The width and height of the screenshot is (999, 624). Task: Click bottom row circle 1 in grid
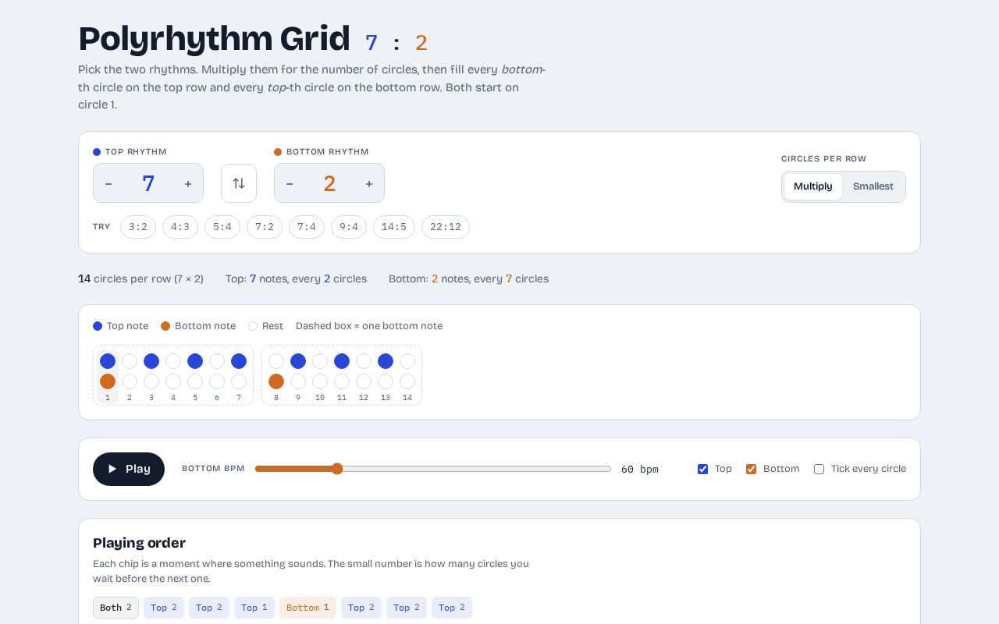pyautogui.click(x=108, y=381)
